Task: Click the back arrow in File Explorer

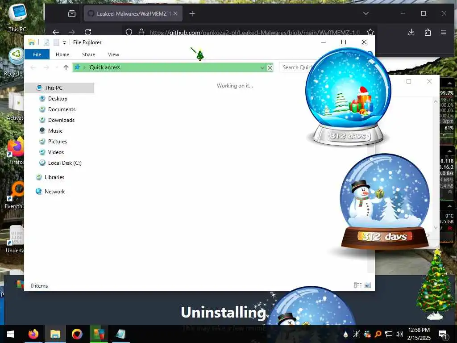Action: pos(33,67)
